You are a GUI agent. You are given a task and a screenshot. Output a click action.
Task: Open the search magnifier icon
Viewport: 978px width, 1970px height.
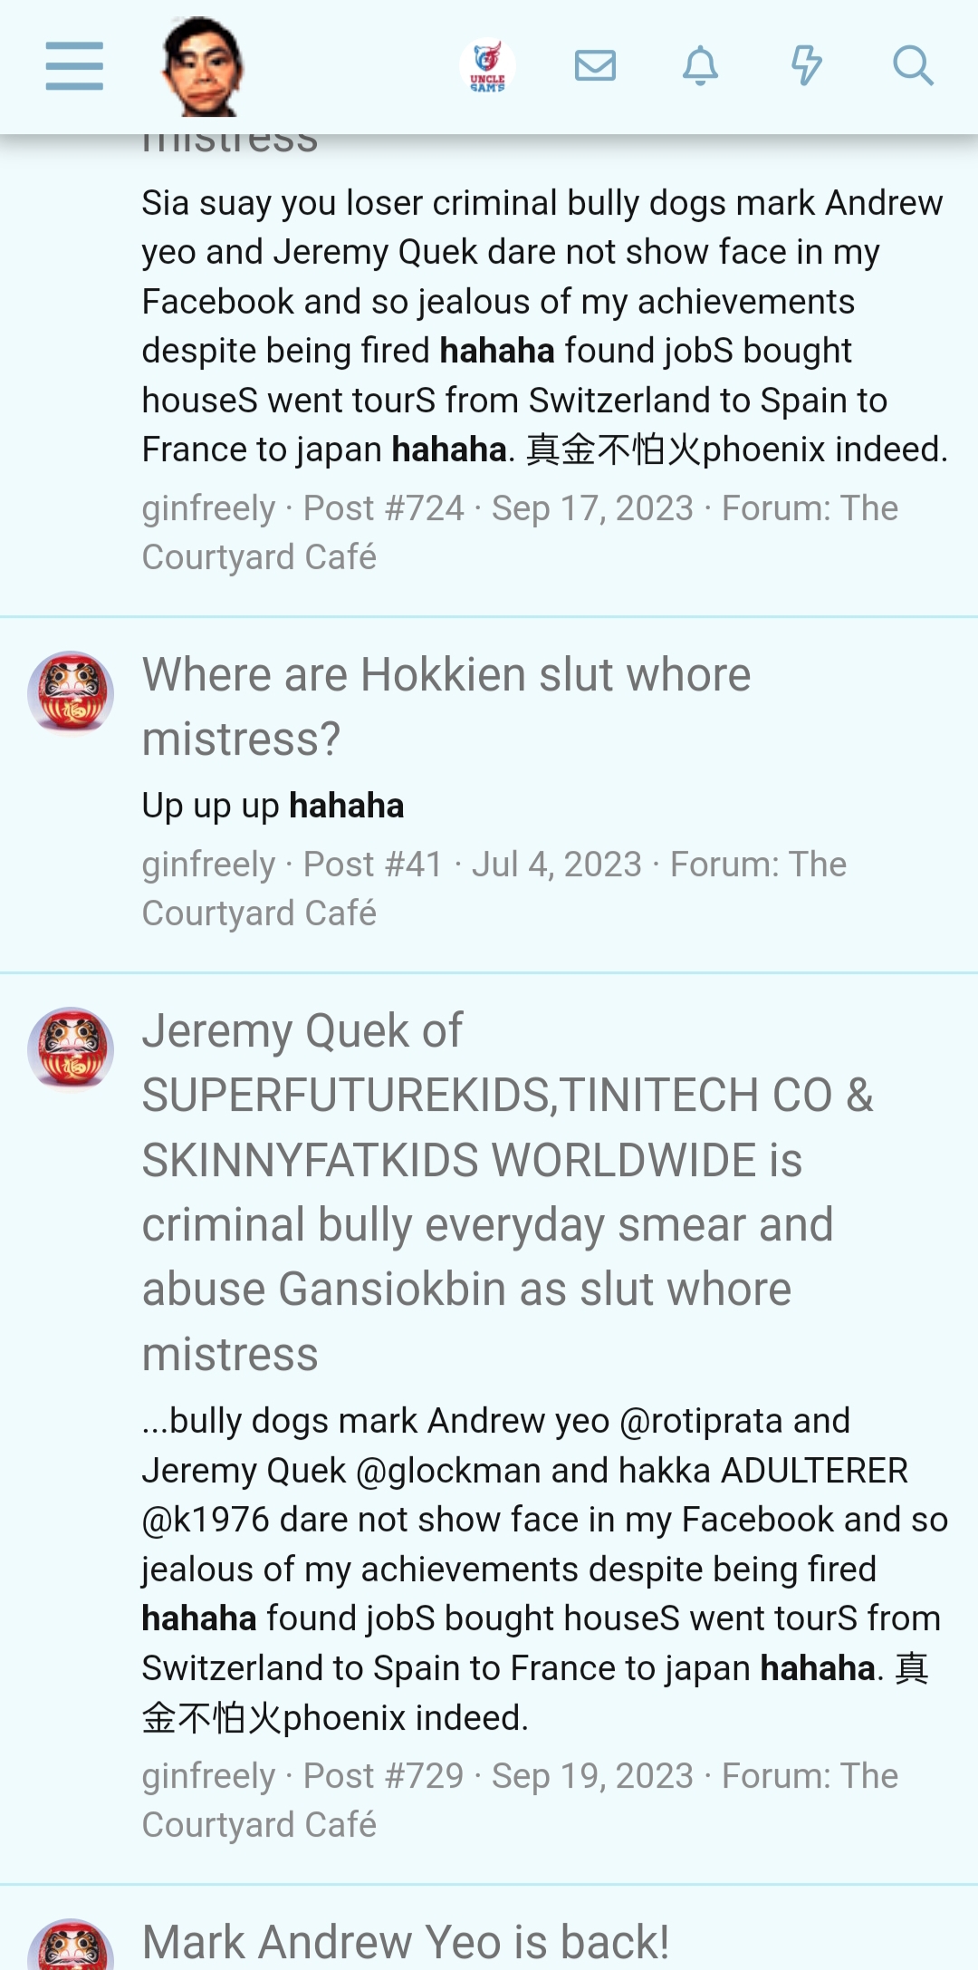(912, 66)
